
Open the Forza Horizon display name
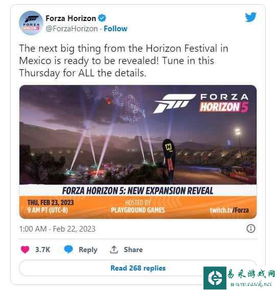(71, 18)
